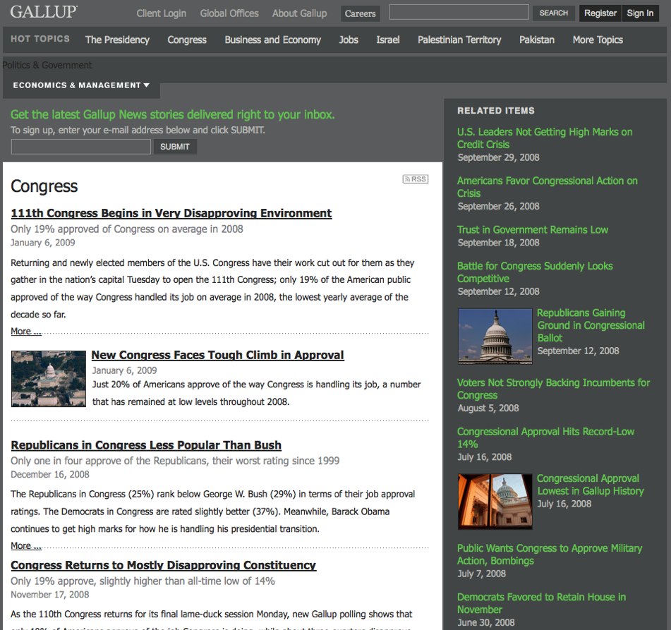Open 'Republicans in Congress Less Popular Than Bush'
The width and height of the screenshot is (671, 630).
point(146,445)
